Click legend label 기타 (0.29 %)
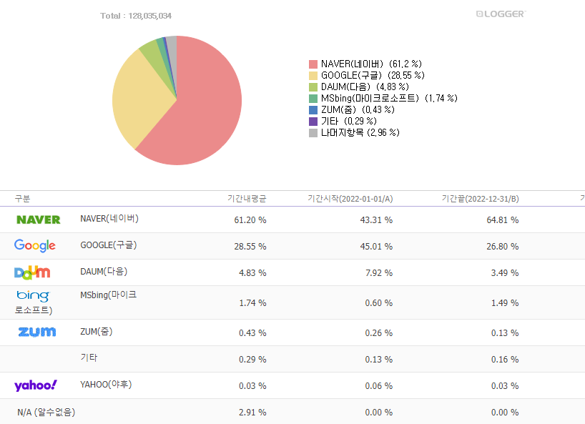This screenshot has width=585, height=424. tap(349, 122)
